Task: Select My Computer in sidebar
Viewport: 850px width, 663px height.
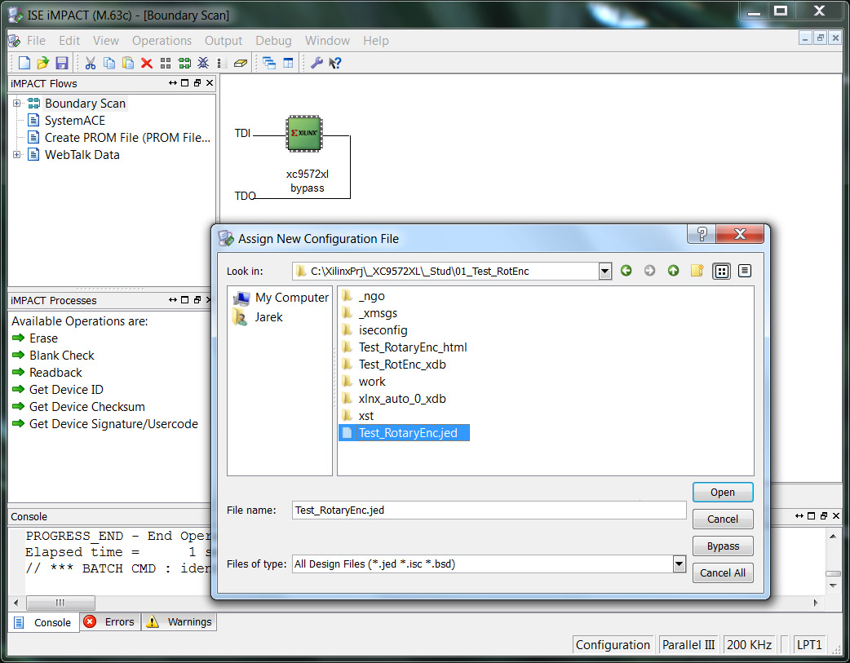Action: tap(281, 298)
